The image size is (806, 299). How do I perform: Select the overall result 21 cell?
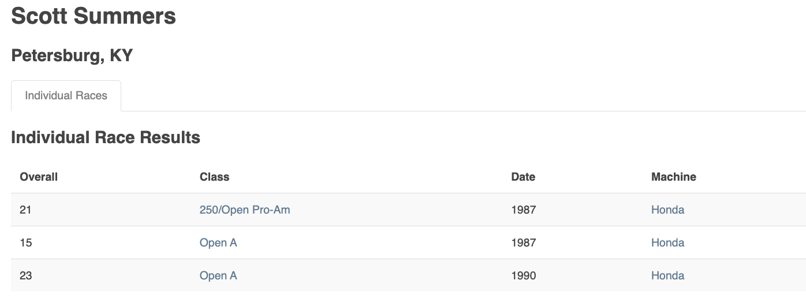click(25, 210)
